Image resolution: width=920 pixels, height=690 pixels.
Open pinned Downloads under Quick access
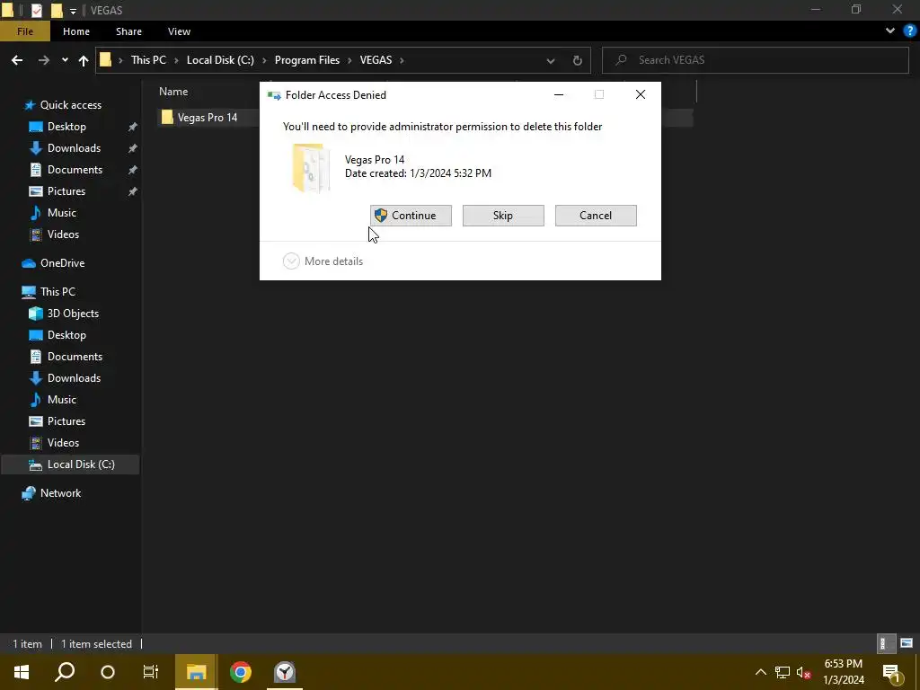point(74,148)
